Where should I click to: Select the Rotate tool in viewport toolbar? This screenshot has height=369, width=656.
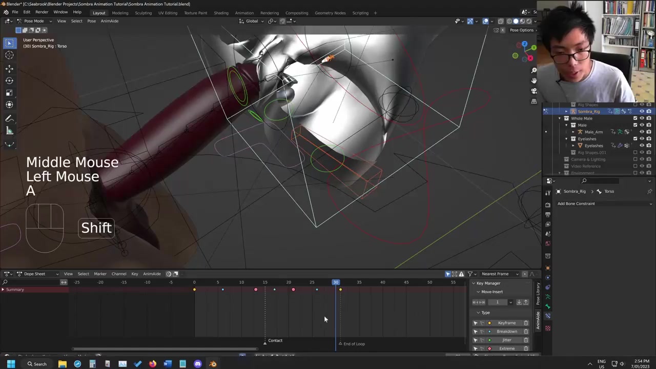coord(9,80)
